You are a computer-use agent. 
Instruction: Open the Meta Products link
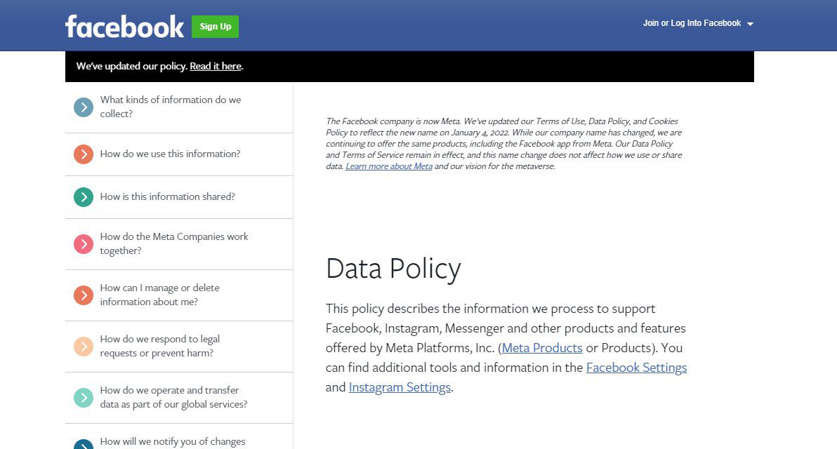541,348
